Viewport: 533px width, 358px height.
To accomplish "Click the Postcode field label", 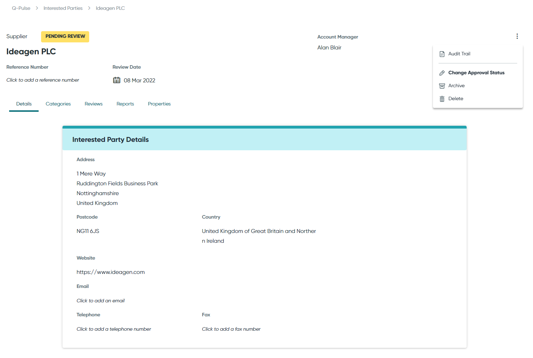I will point(87,217).
